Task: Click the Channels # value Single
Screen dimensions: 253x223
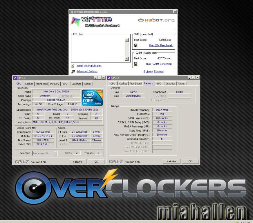Action: point(179,92)
